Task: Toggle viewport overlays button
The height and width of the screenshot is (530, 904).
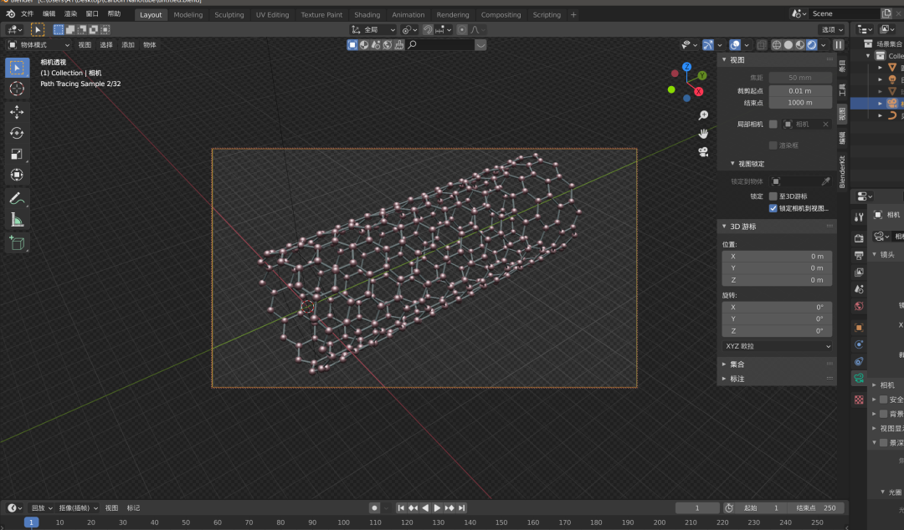Action: point(735,45)
